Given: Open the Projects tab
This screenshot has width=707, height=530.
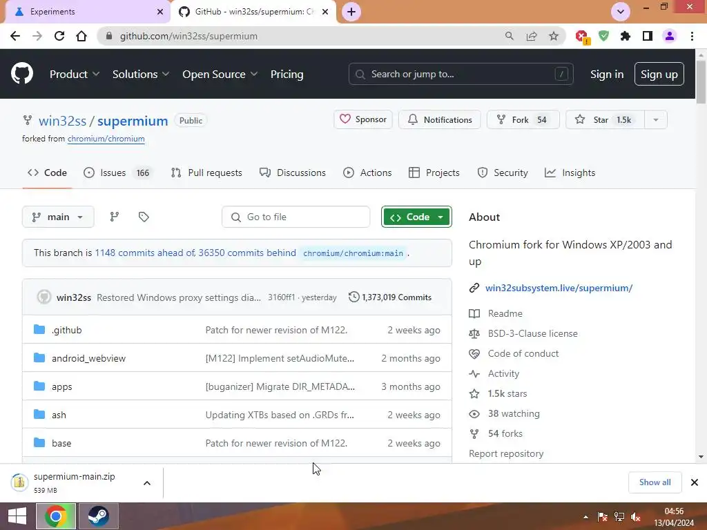Looking at the screenshot, I should pos(434,173).
